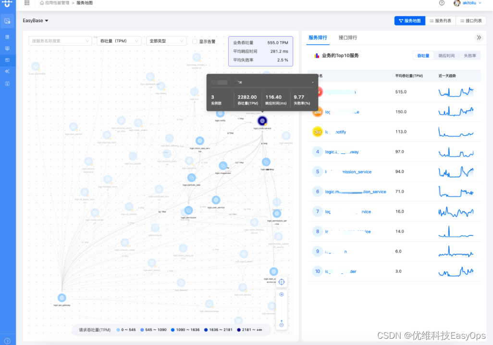Open the akitoliu account dropdown arrow
The width and height of the screenshot is (493, 345).
(x=480, y=3)
